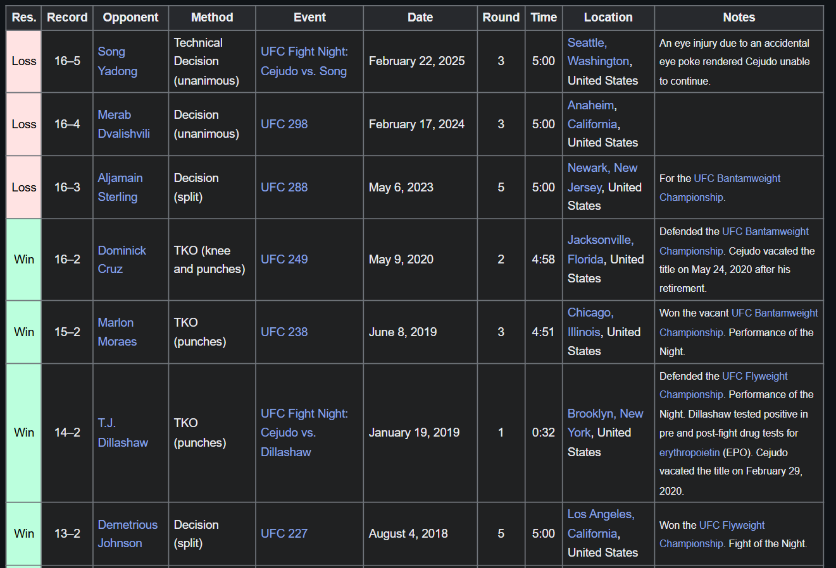Follow the Brooklyn, New York location link
The height and width of the screenshot is (568, 836).
pyautogui.click(x=605, y=423)
